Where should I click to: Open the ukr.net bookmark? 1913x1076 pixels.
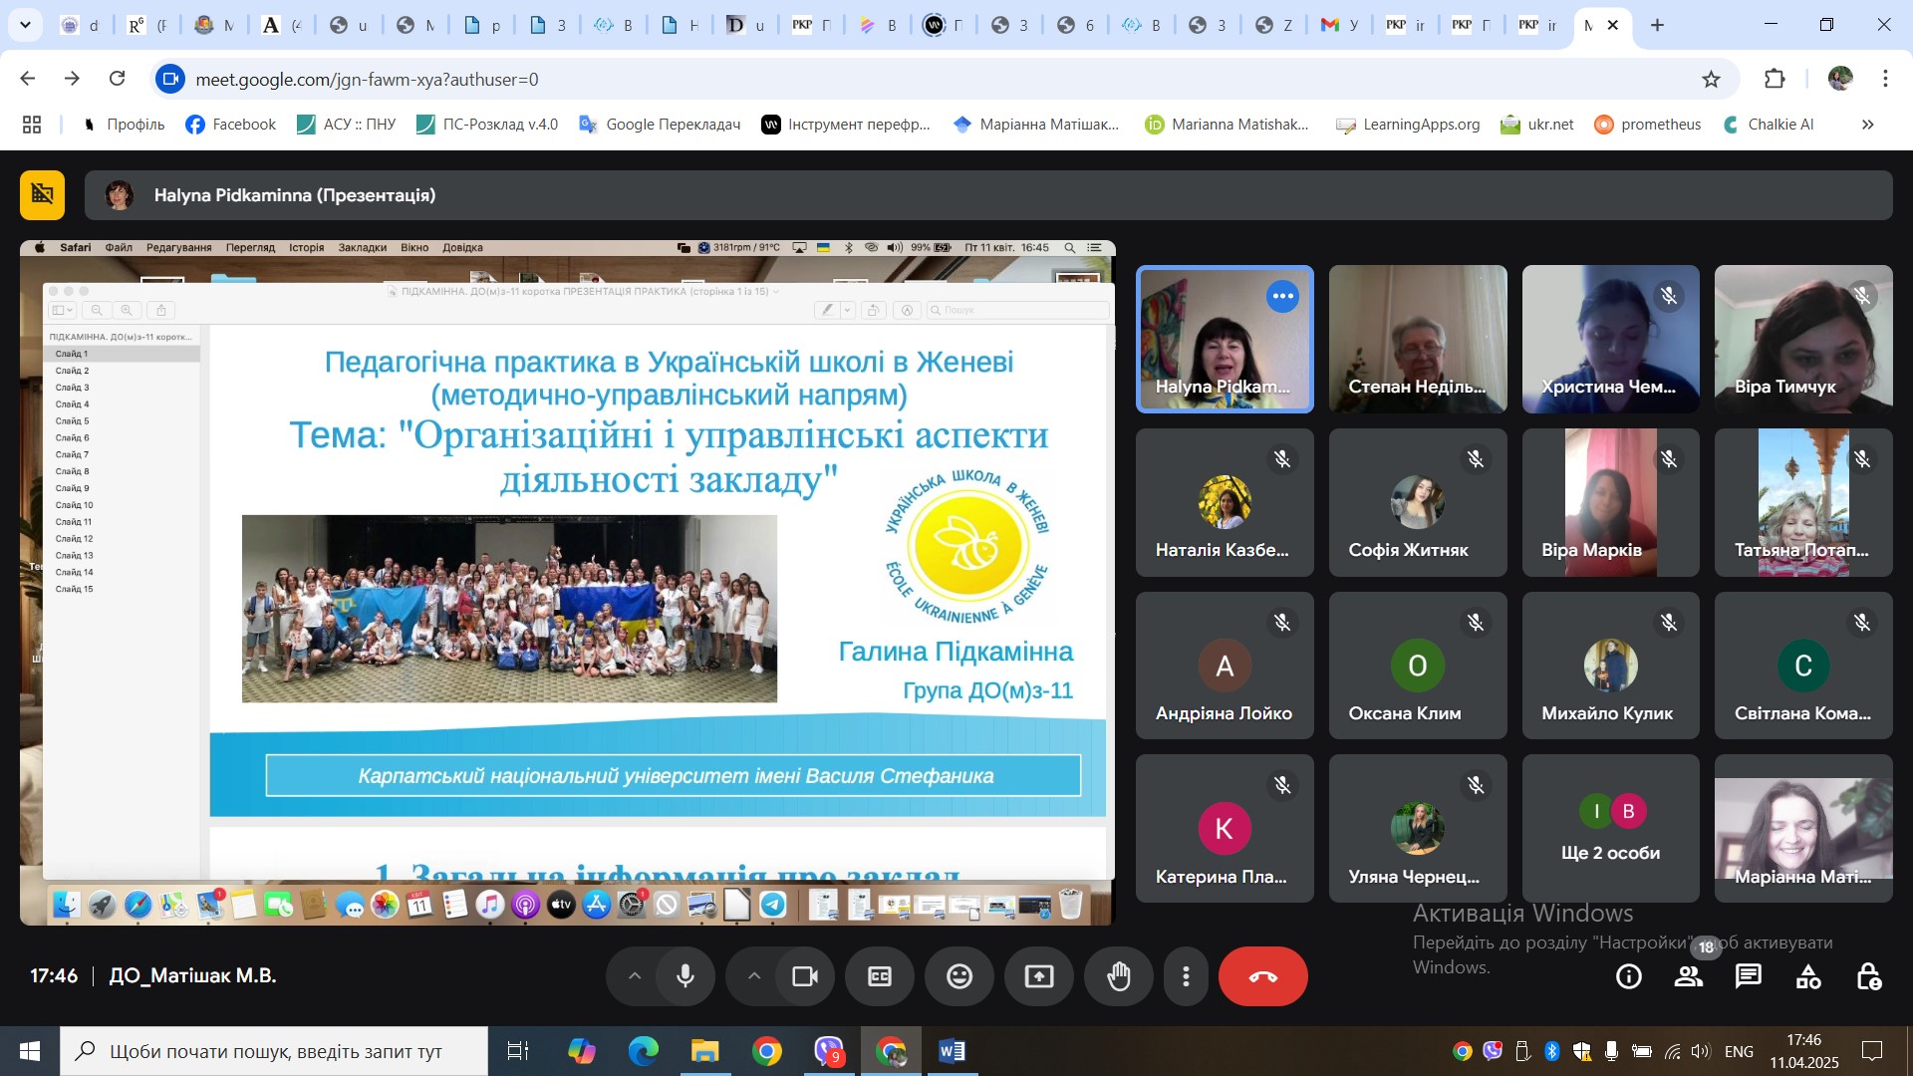(1537, 125)
